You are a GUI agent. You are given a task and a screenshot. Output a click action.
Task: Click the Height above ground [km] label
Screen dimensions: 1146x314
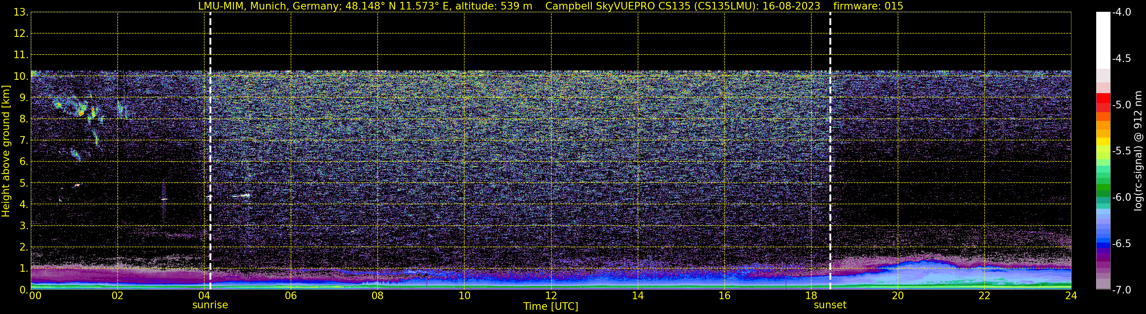point(6,151)
